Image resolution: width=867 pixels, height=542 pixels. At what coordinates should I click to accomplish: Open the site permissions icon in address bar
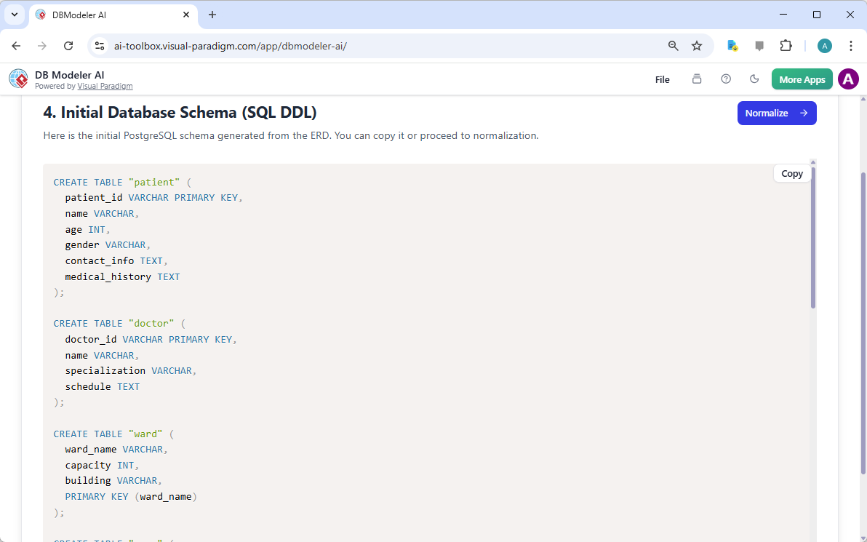[x=99, y=45]
